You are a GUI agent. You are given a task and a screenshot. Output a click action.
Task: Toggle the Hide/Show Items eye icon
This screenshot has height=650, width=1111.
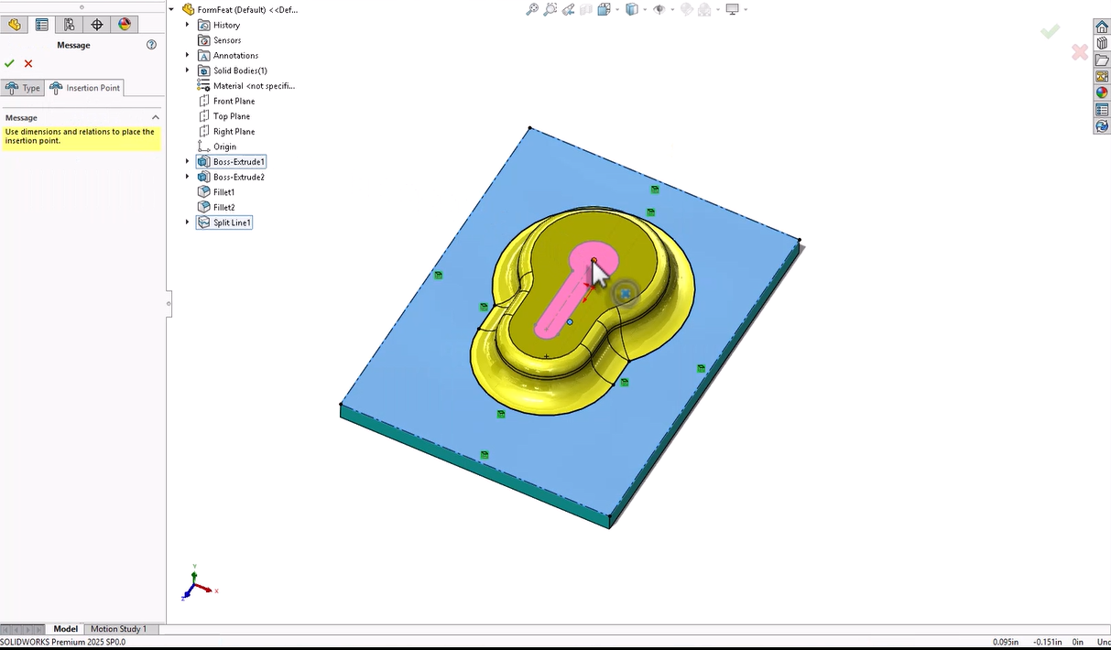659,9
